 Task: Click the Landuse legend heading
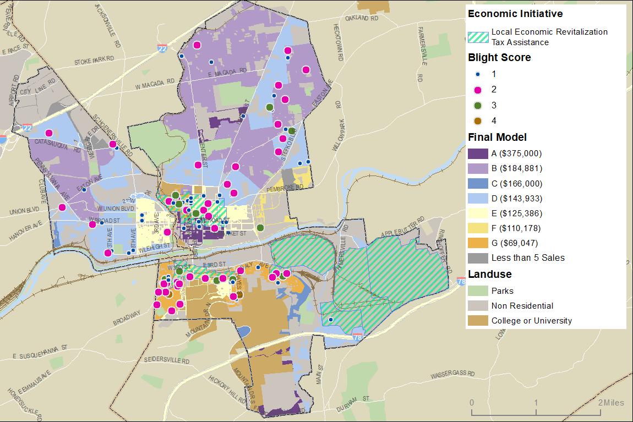click(x=490, y=275)
